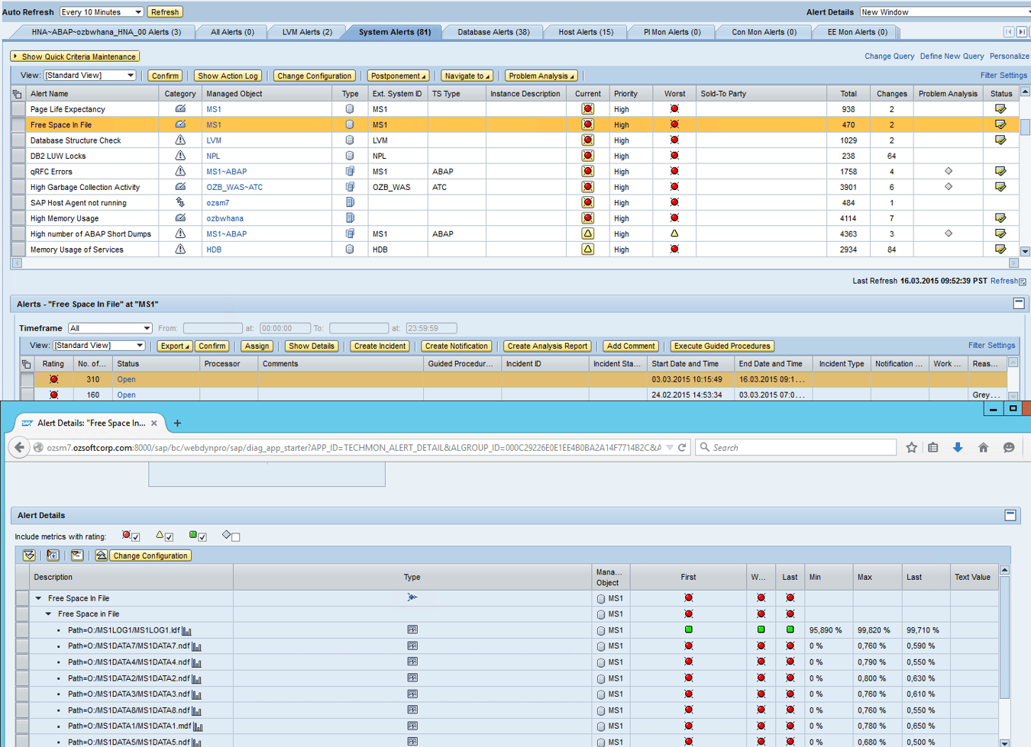The height and width of the screenshot is (747, 1031).
Task: Click the green rating icon on MS1LOG1.ldf row
Action: (x=687, y=630)
